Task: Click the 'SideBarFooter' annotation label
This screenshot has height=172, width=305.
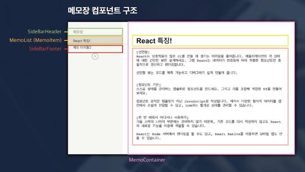Action: click(45, 49)
